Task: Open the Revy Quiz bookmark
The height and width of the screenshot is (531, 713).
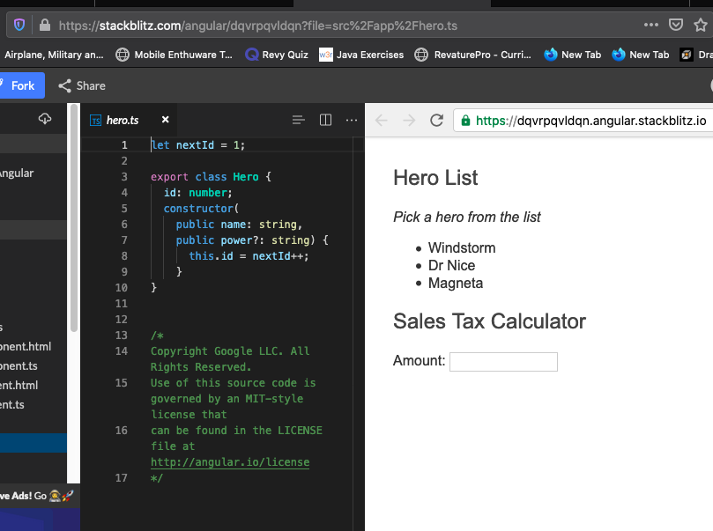Action: point(277,55)
